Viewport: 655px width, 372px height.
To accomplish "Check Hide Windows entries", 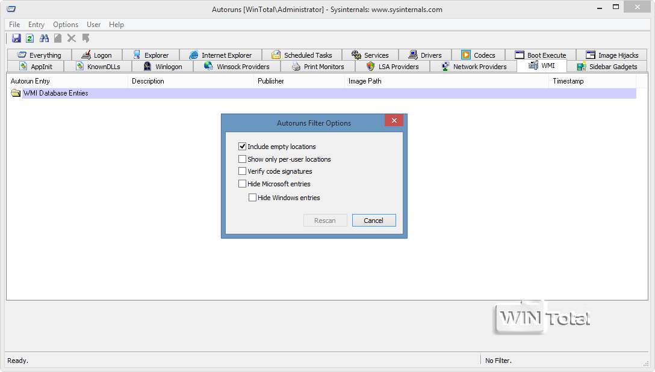I will 252,198.
